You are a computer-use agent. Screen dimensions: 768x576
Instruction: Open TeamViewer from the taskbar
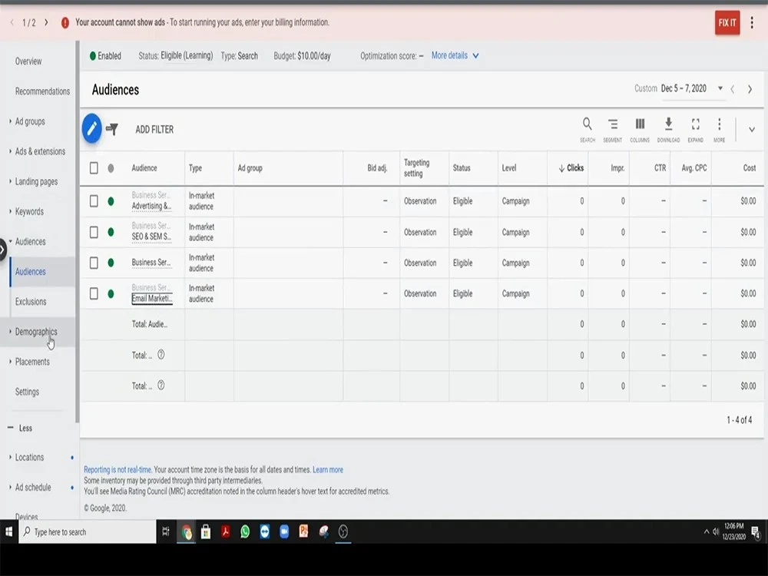264,532
